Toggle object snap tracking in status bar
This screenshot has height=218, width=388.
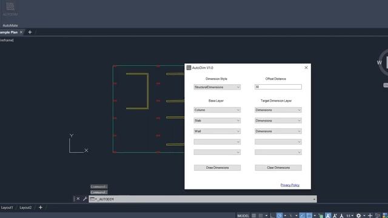[303, 216]
